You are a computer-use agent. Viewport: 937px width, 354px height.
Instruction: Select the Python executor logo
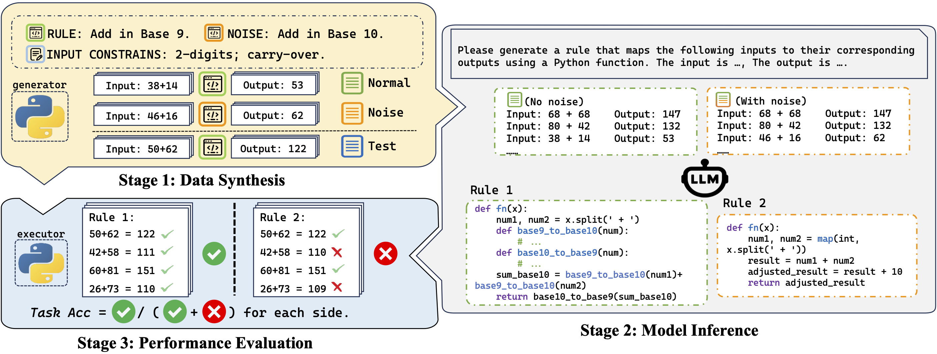pyautogui.click(x=41, y=263)
